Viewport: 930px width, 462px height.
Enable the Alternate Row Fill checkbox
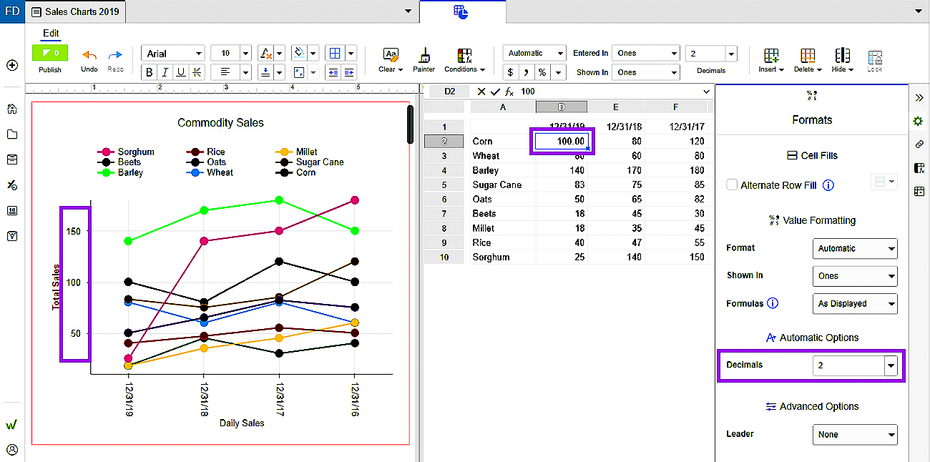pyautogui.click(x=732, y=185)
